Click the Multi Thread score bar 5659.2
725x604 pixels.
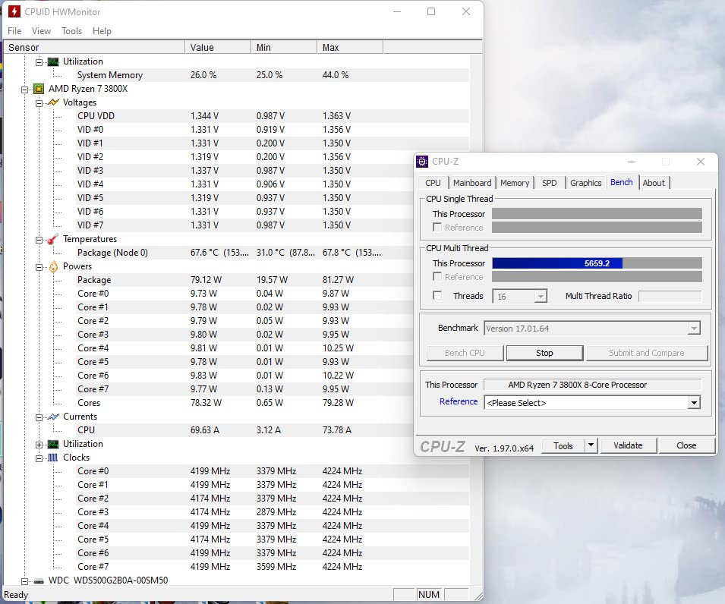[597, 263]
